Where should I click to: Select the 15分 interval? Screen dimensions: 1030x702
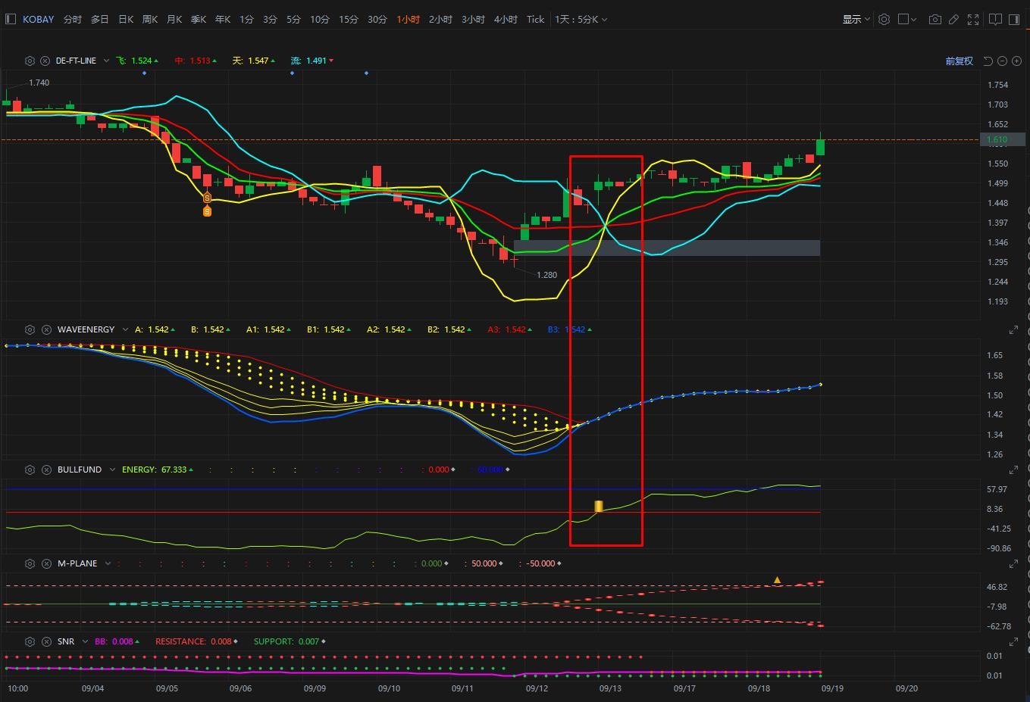click(x=349, y=19)
